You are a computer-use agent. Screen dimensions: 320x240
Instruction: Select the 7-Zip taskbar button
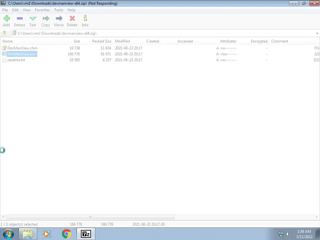[x=86, y=234]
